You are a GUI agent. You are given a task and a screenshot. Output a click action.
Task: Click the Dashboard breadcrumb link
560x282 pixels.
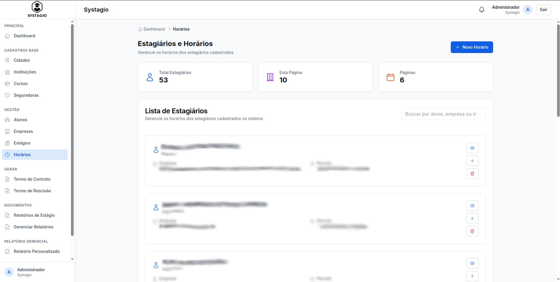(154, 29)
